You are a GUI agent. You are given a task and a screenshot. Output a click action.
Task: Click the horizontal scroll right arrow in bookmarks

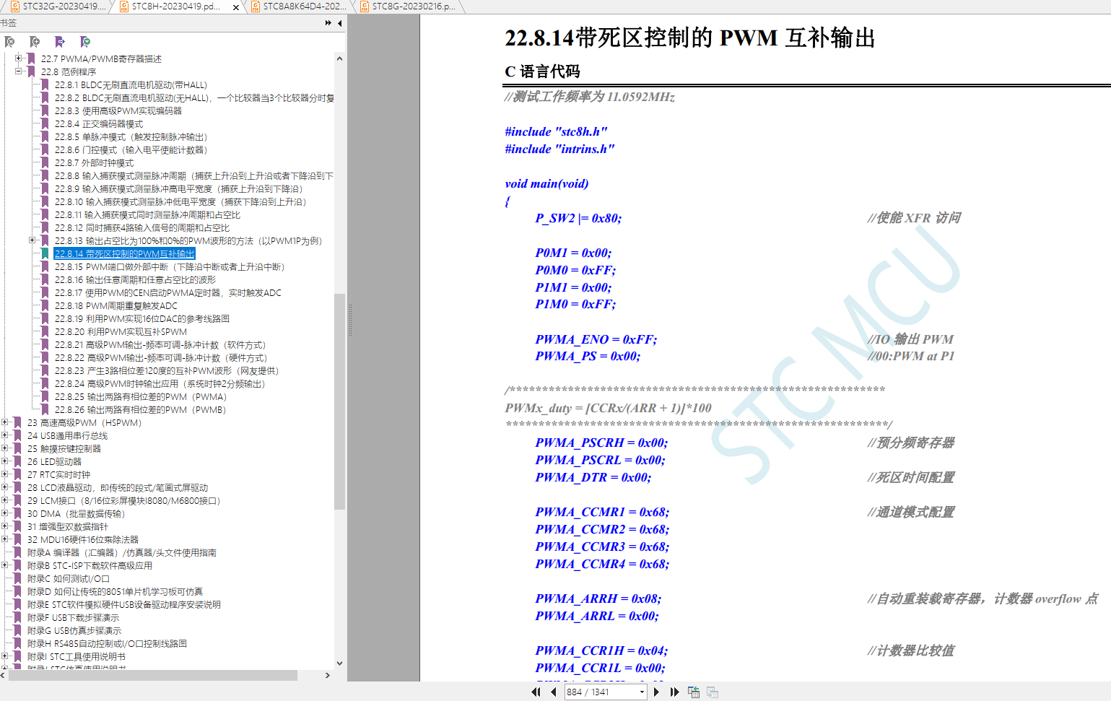[328, 675]
